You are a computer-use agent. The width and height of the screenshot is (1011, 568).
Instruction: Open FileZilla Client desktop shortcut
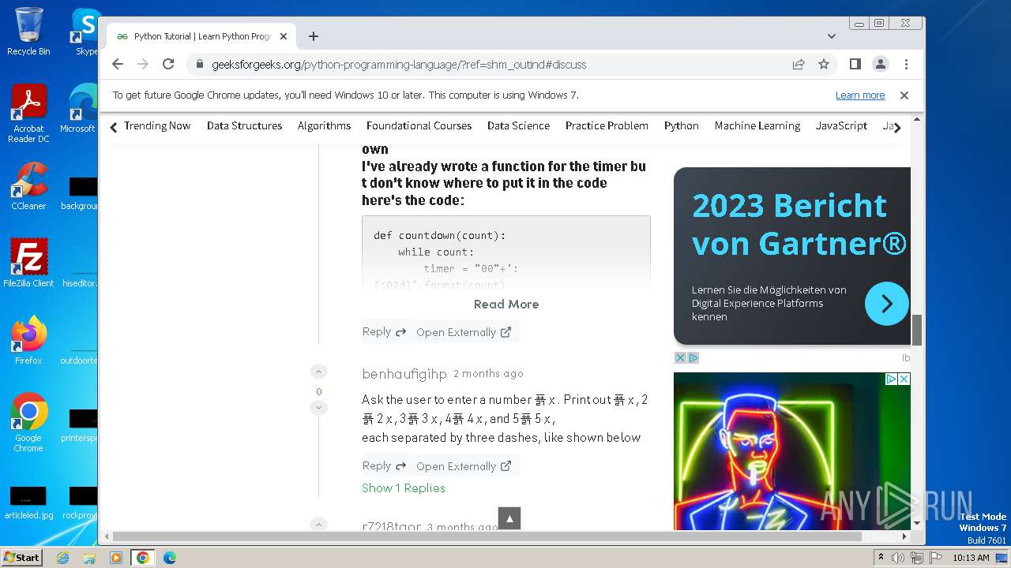click(x=28, y=263)
